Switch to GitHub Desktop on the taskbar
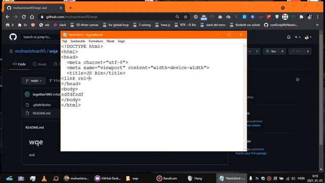The image size is (325, 183). pyautogui.click(x=107, y=178)
